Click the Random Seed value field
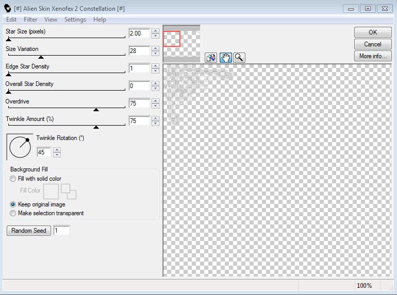The height and width of the screenshot is (295, 397). click(x=61, y=231)
